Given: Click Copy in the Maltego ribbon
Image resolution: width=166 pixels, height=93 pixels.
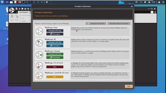Looking at the screenshot, I should point(12,18).
